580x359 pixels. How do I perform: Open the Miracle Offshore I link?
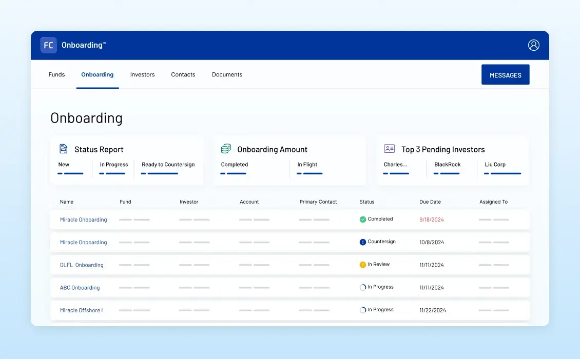[81, 310]
